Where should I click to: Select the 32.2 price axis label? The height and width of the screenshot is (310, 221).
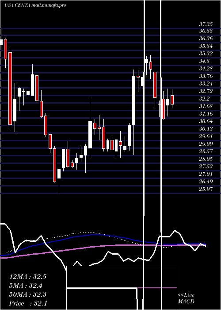204,99
